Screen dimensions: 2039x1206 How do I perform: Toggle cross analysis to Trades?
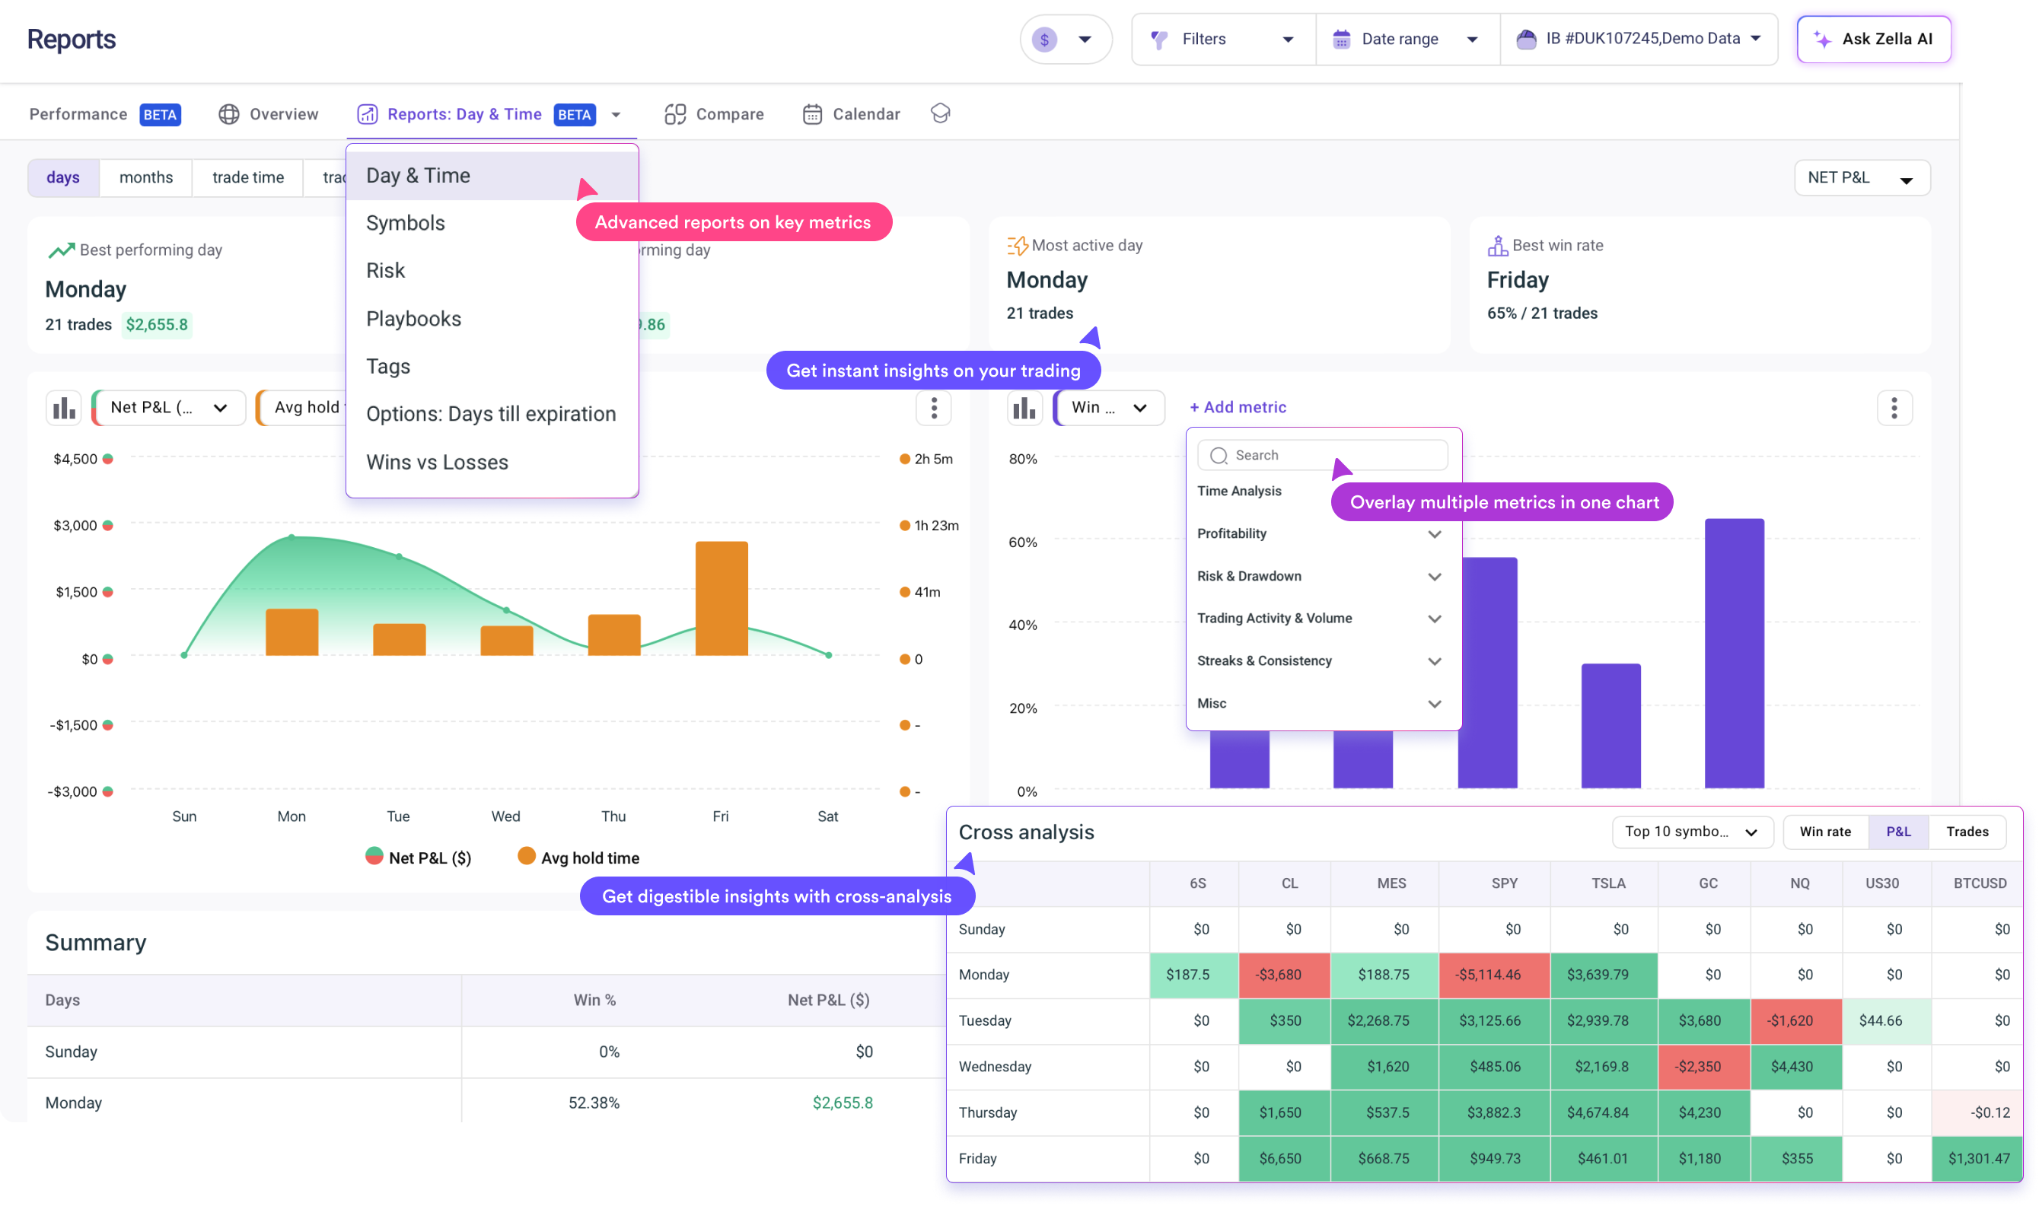coord(1967,832)
